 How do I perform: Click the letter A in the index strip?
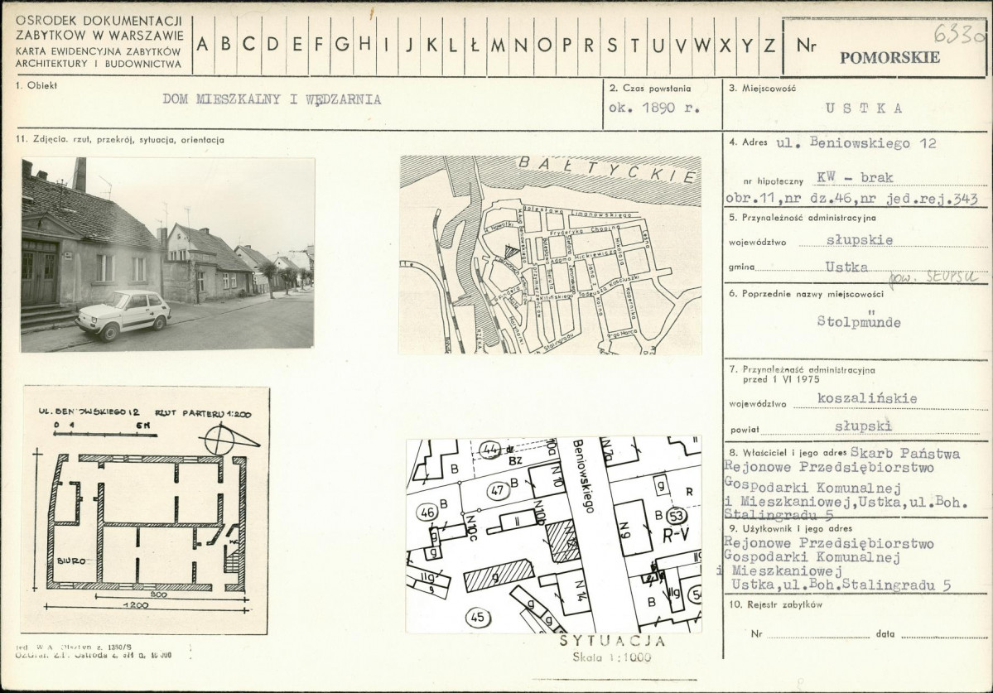coord(203,45)
